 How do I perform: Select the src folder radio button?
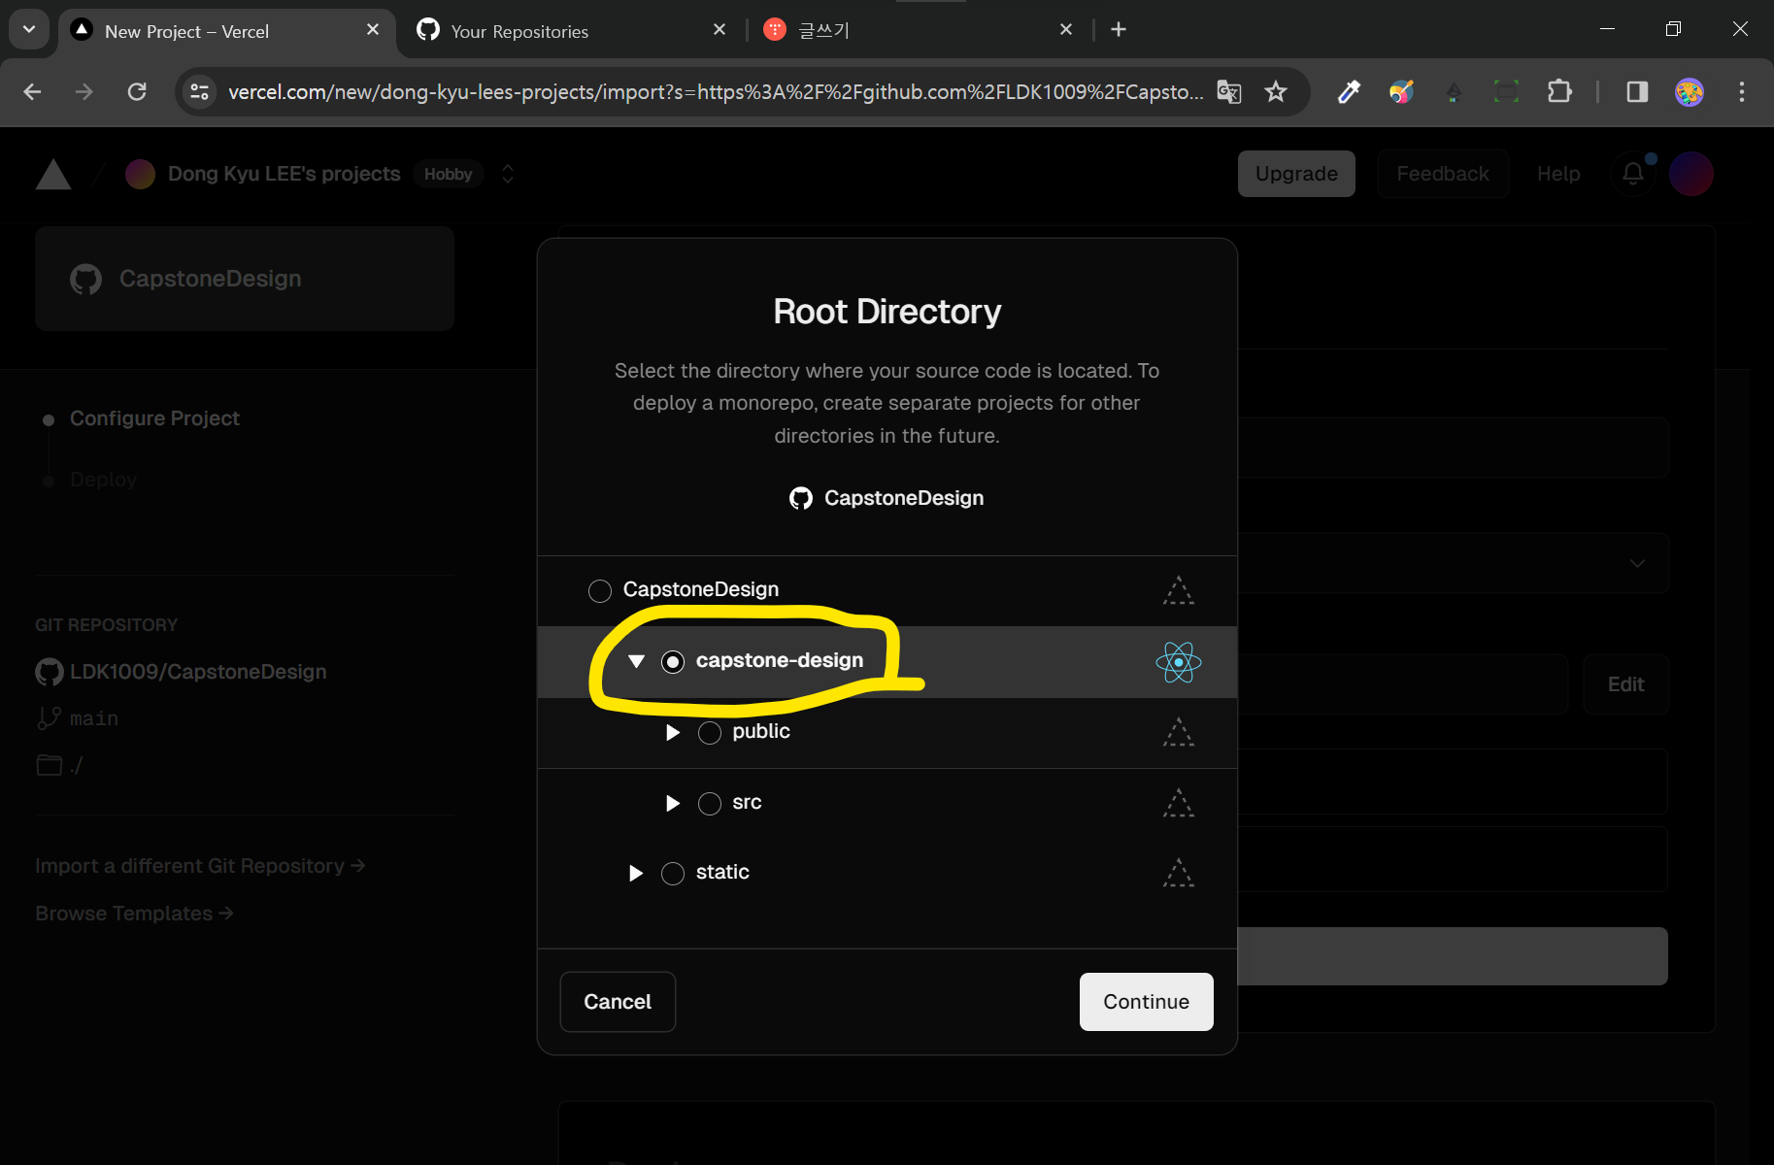click(x=710, y=803)
